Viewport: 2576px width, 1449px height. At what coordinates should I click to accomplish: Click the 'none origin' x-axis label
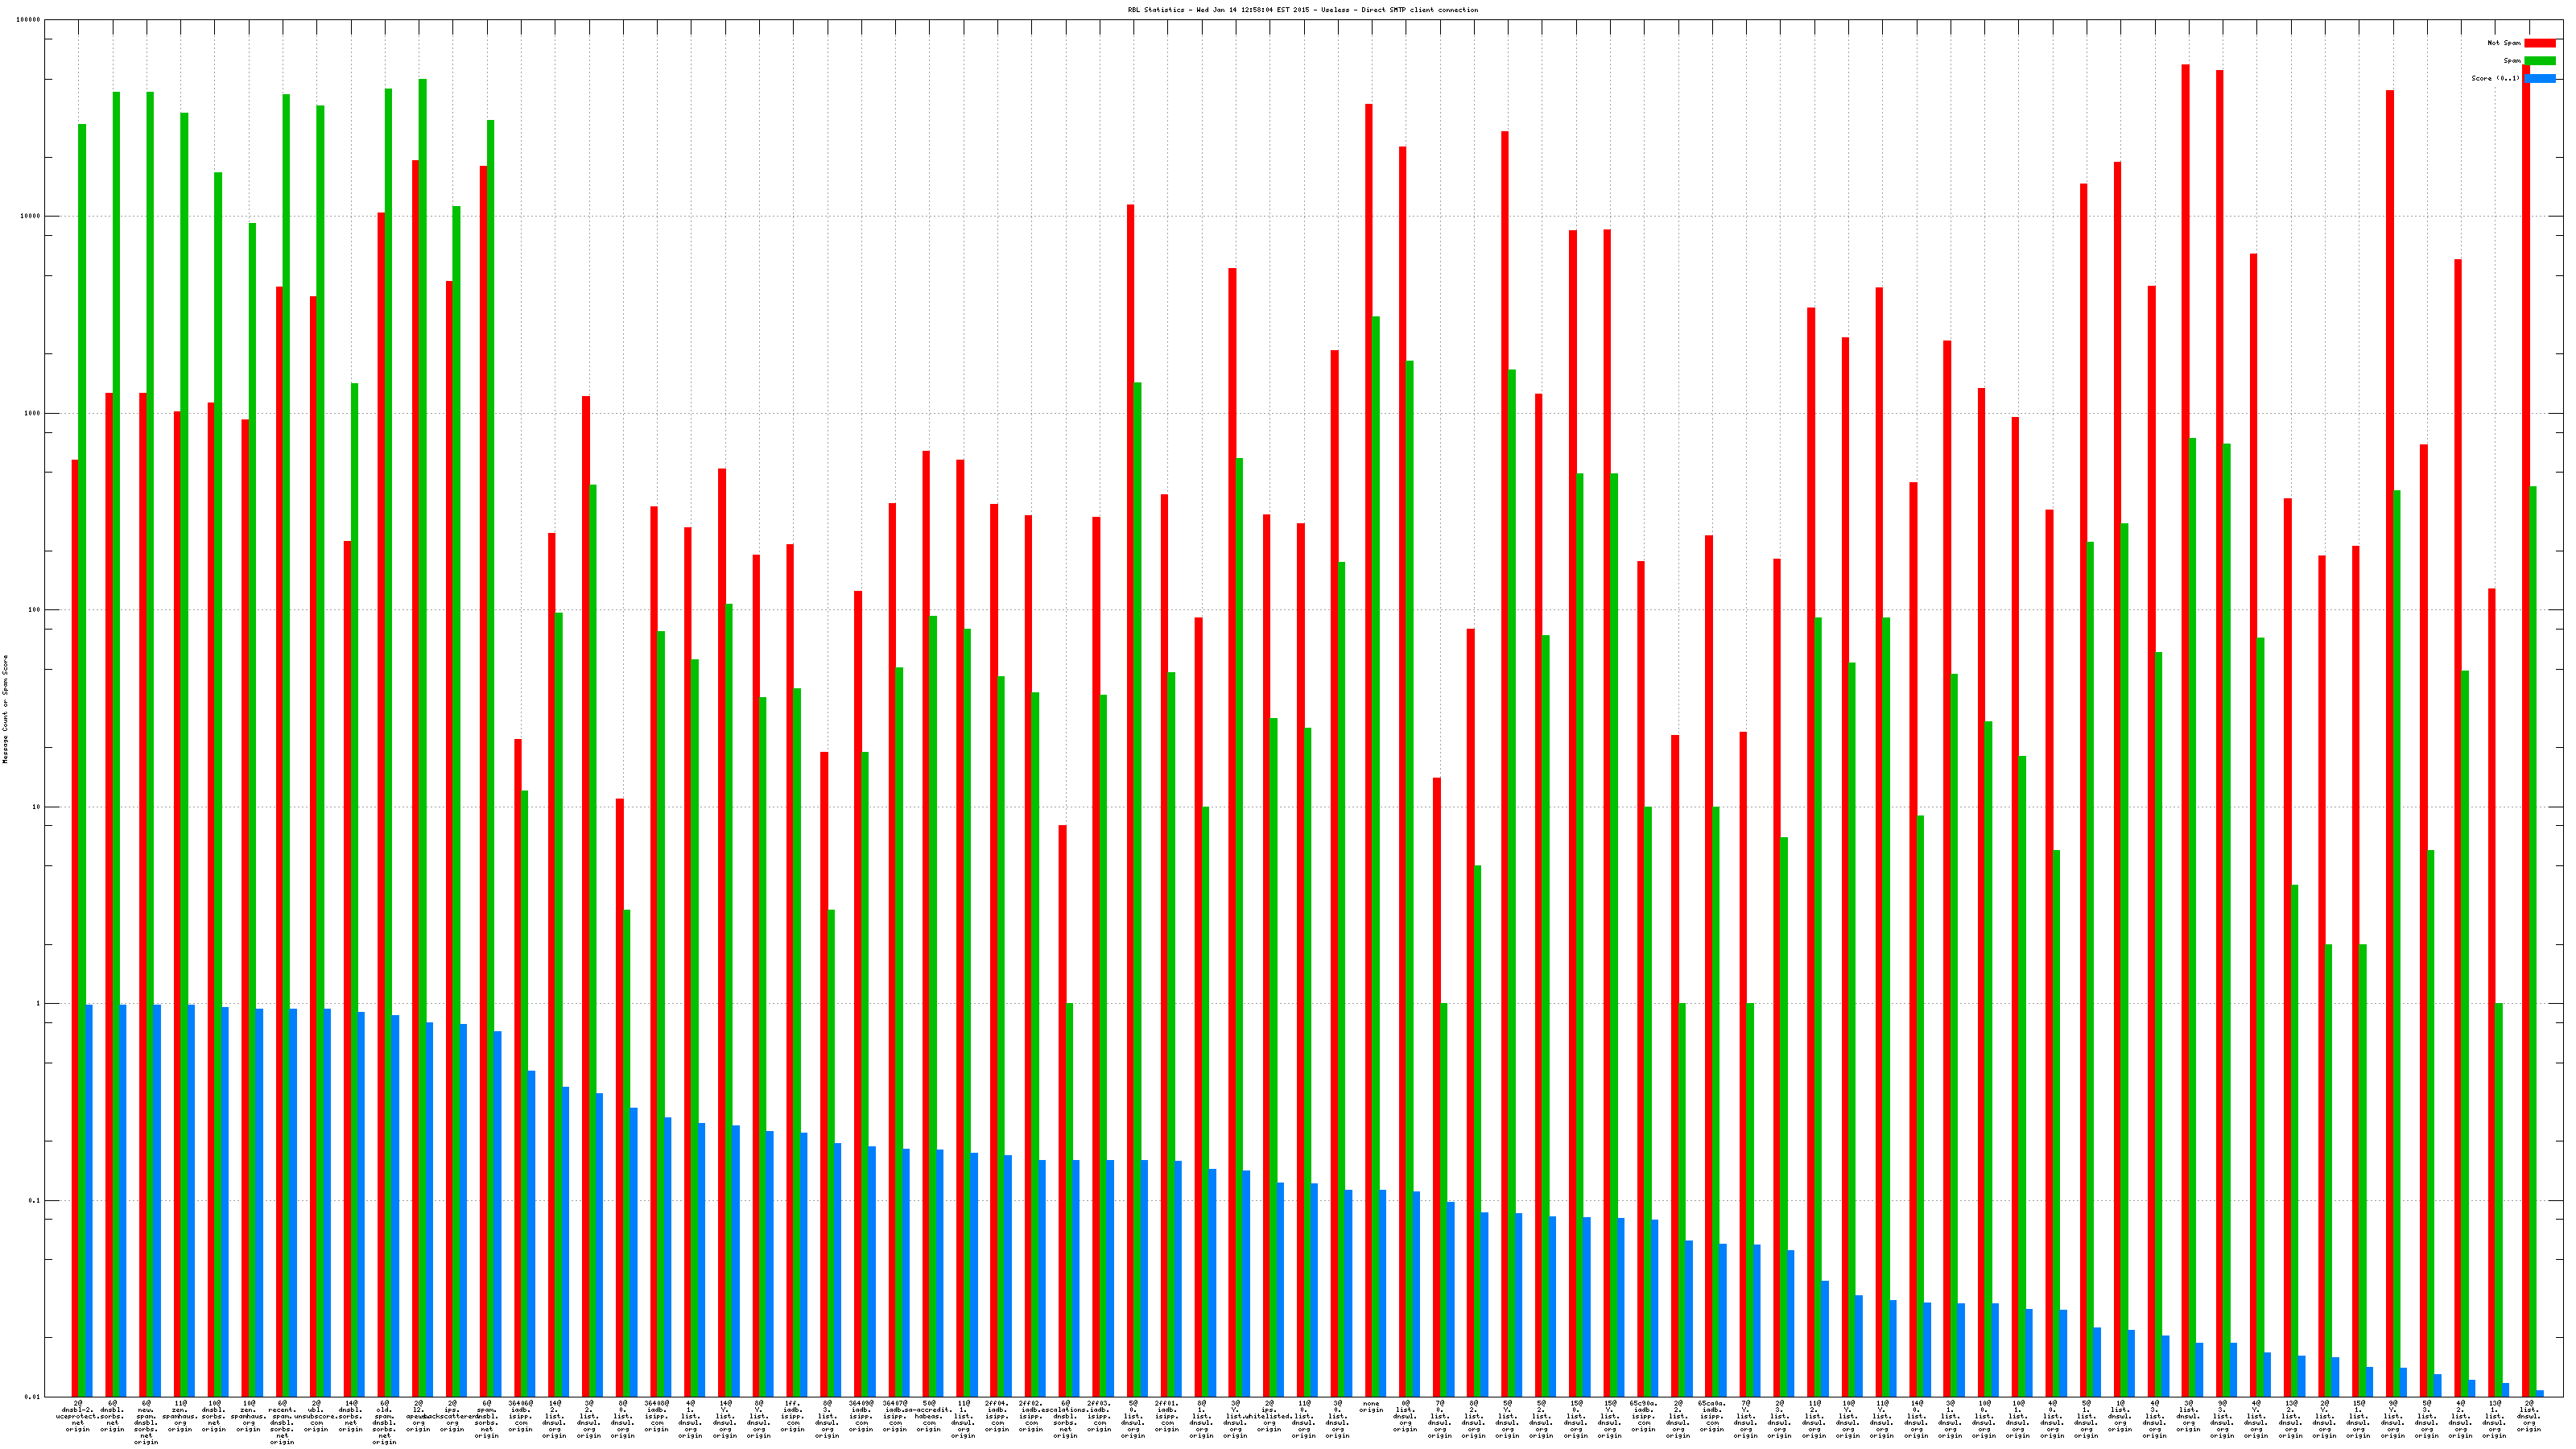click(1371, 1407)
